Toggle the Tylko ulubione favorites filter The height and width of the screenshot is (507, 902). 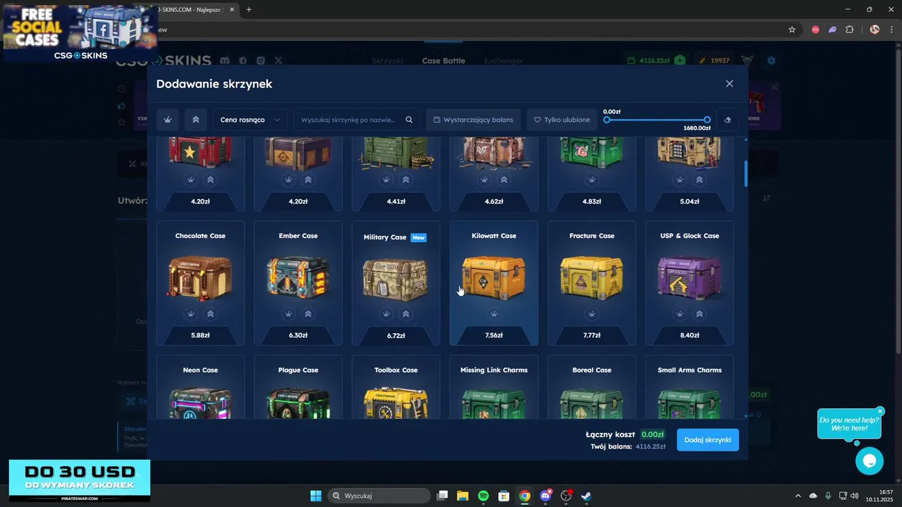(x=562, y=120)
